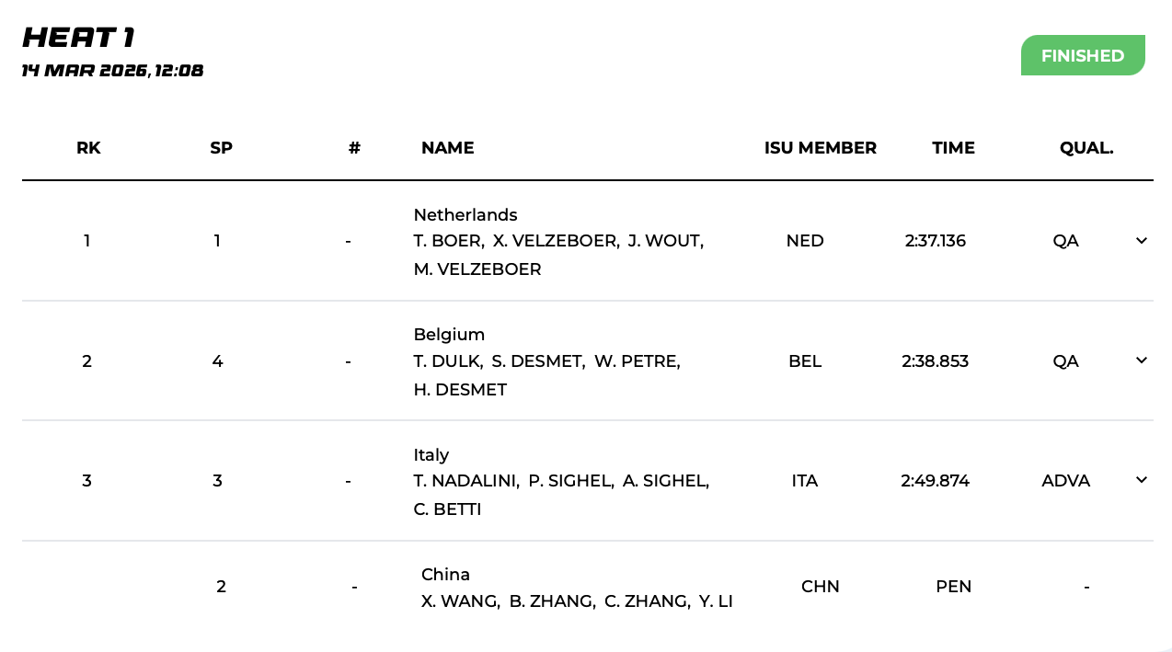Image resolution: width=1172 pixels, height=652 pixels.
Task: Expand the Belgium result row chevron
Action: click(1141, 360)
